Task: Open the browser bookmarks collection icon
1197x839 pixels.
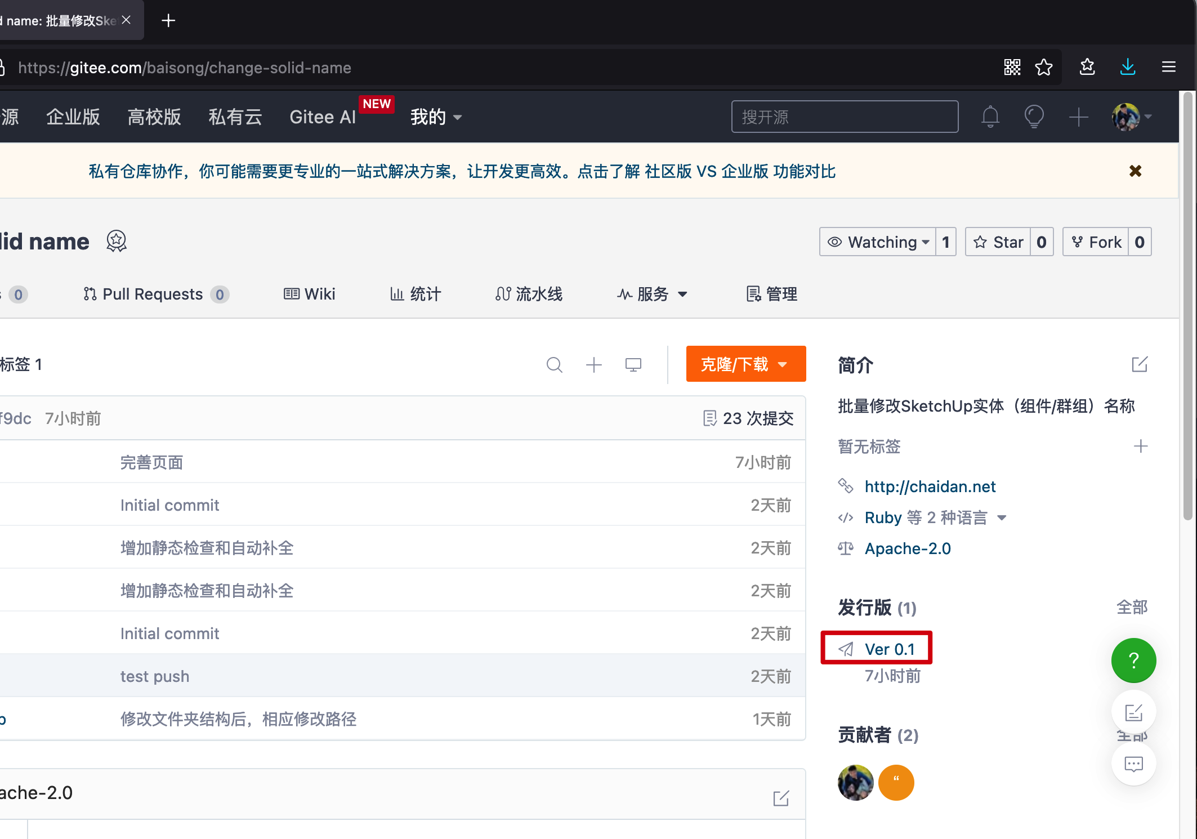Action: [x=1087, y=67]
